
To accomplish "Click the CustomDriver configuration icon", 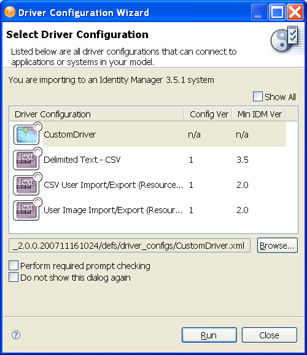I will tap(28, 134).
